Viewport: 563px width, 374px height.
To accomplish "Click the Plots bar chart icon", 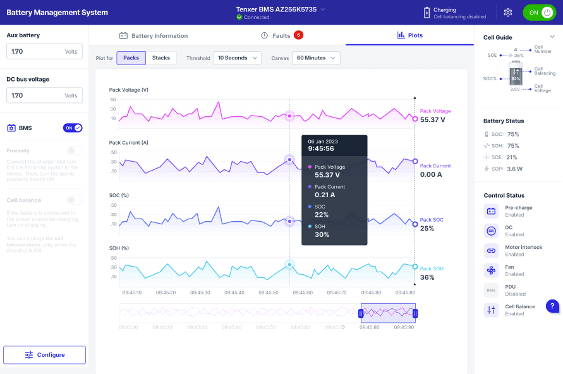I will point(401,35).
